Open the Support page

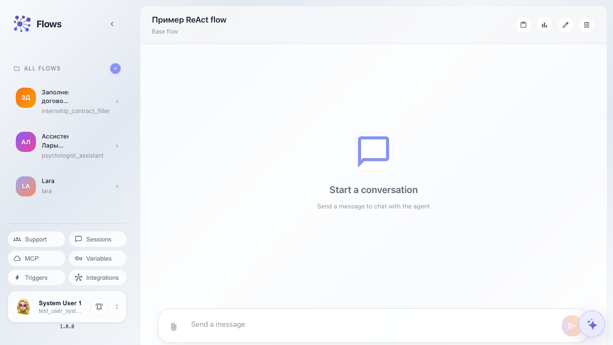[36, 239]
